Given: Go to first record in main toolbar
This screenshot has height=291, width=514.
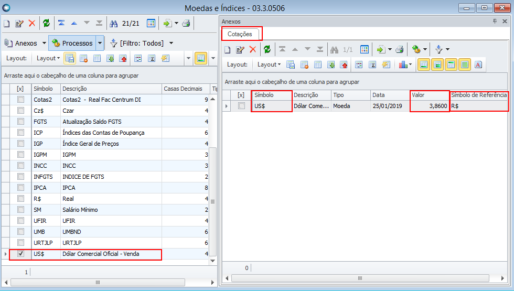Looking at the screenshot, I should pyautogui.click(x=61, y=23).
